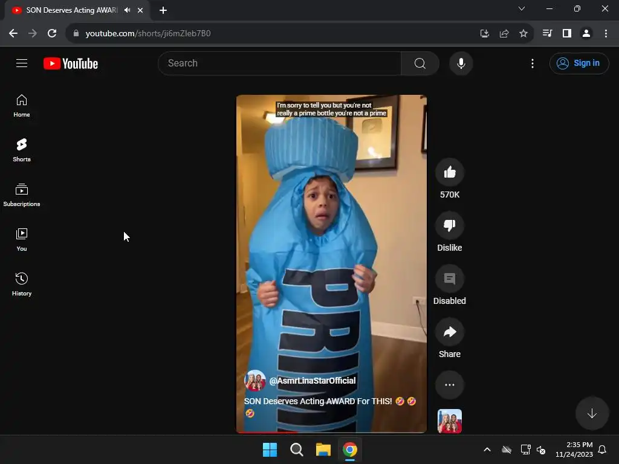Open the You section in sidebar
Image resolution: width=619 pixels, height=464 pixels.
[22, 239]
